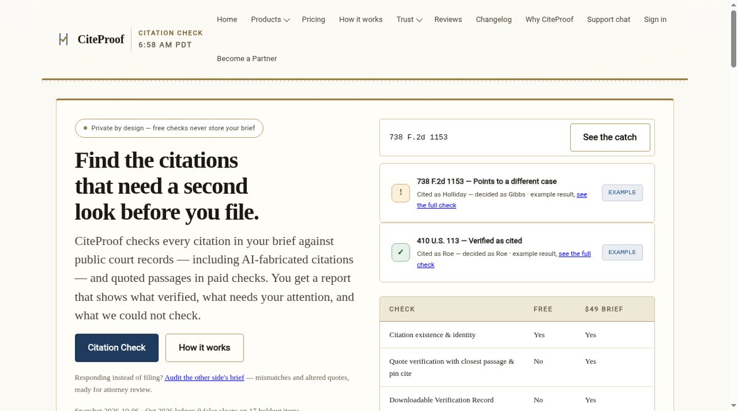
Task: Click the CITATION CHECK header label
Action: [170, 33]
